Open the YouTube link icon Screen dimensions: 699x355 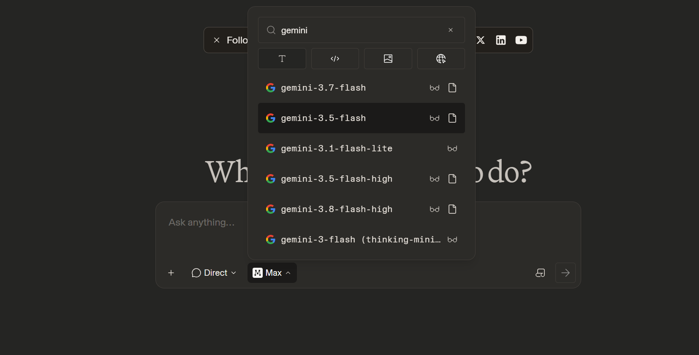521,40
